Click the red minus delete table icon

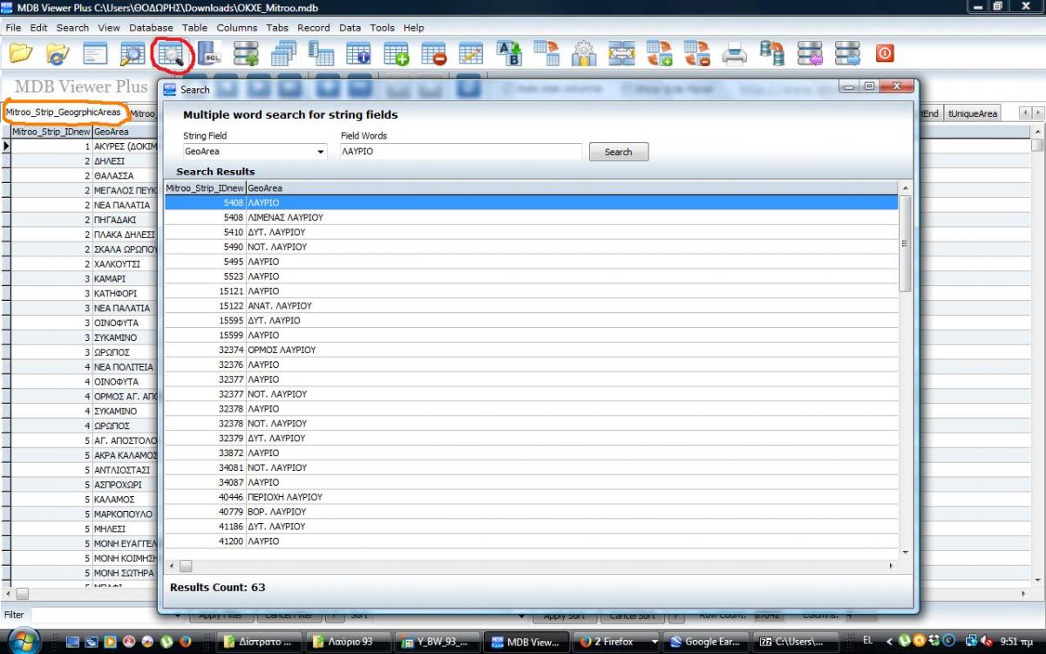point(433,54)
